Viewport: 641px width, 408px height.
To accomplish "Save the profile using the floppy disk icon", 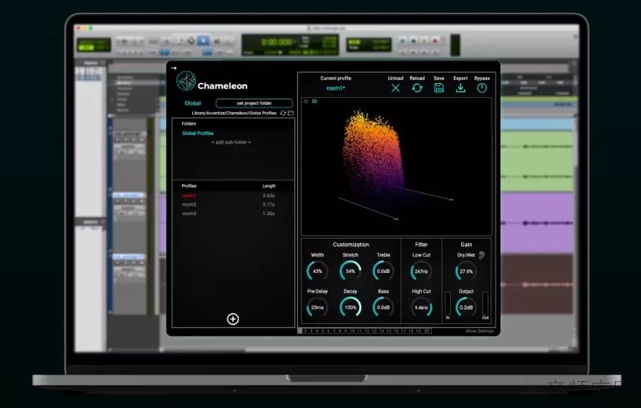I will coord(439,88).
